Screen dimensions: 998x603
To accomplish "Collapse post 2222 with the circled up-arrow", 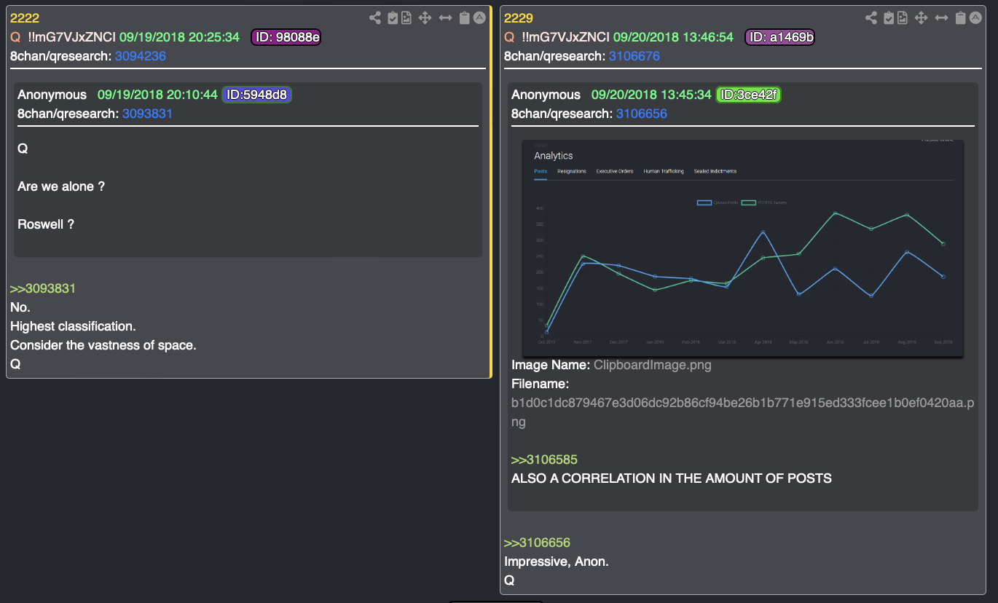I will [x=479, y=18].
